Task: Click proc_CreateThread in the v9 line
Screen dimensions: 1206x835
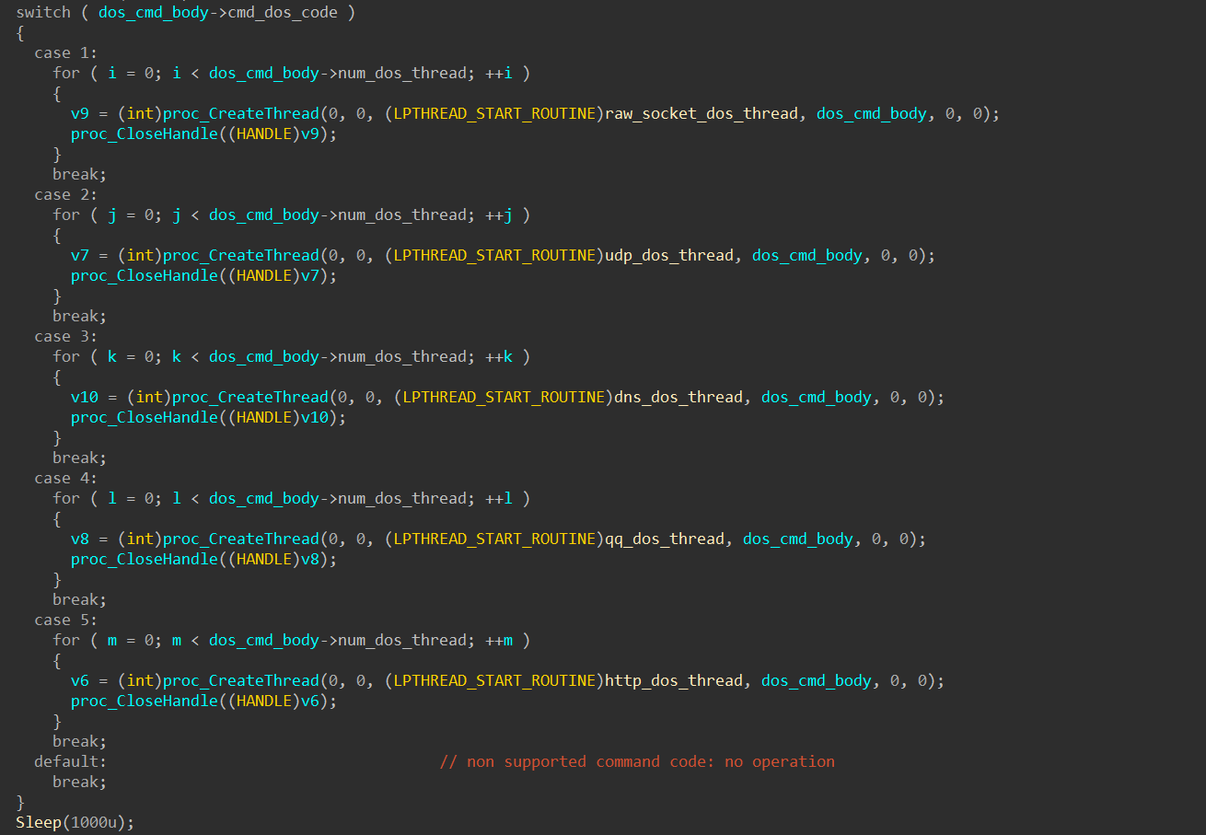Action: coord(240,113)
